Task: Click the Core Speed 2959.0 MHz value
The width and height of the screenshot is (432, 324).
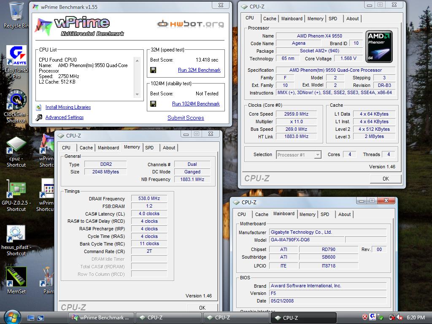Action: (x=297, y=114)
